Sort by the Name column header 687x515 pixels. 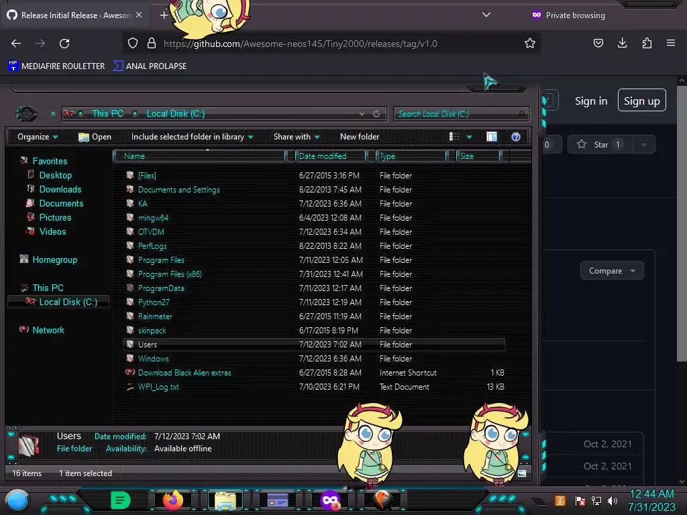point(199,156)
